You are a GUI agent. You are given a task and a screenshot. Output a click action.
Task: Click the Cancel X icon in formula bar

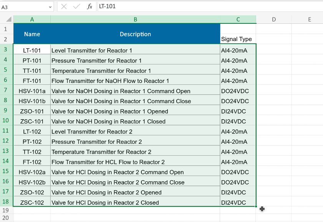[x=64, y=7]
